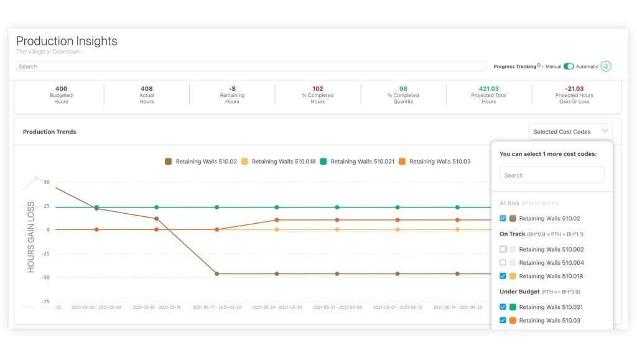Open the Selected Cost Codes dropdown

570,131
